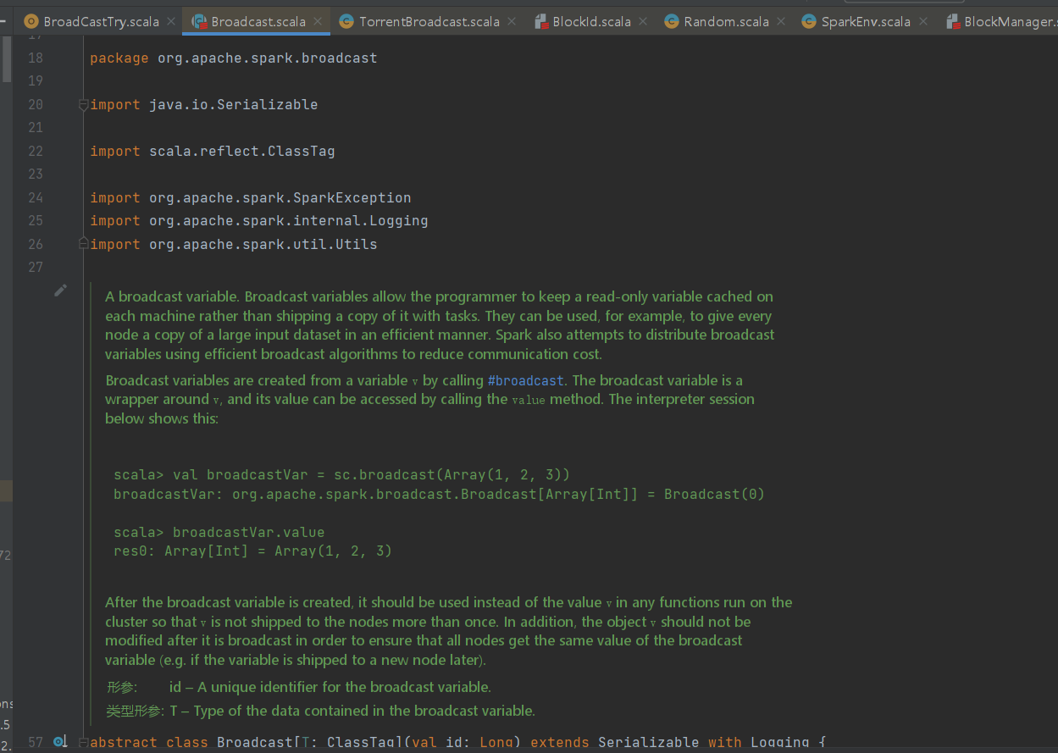Click the implementations gutter marker on line 57
1058x753 pixels.
(x=59, y=742)
